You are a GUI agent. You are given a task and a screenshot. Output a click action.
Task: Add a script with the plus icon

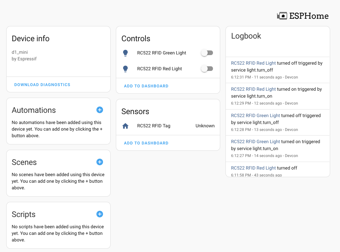[100, 214]
